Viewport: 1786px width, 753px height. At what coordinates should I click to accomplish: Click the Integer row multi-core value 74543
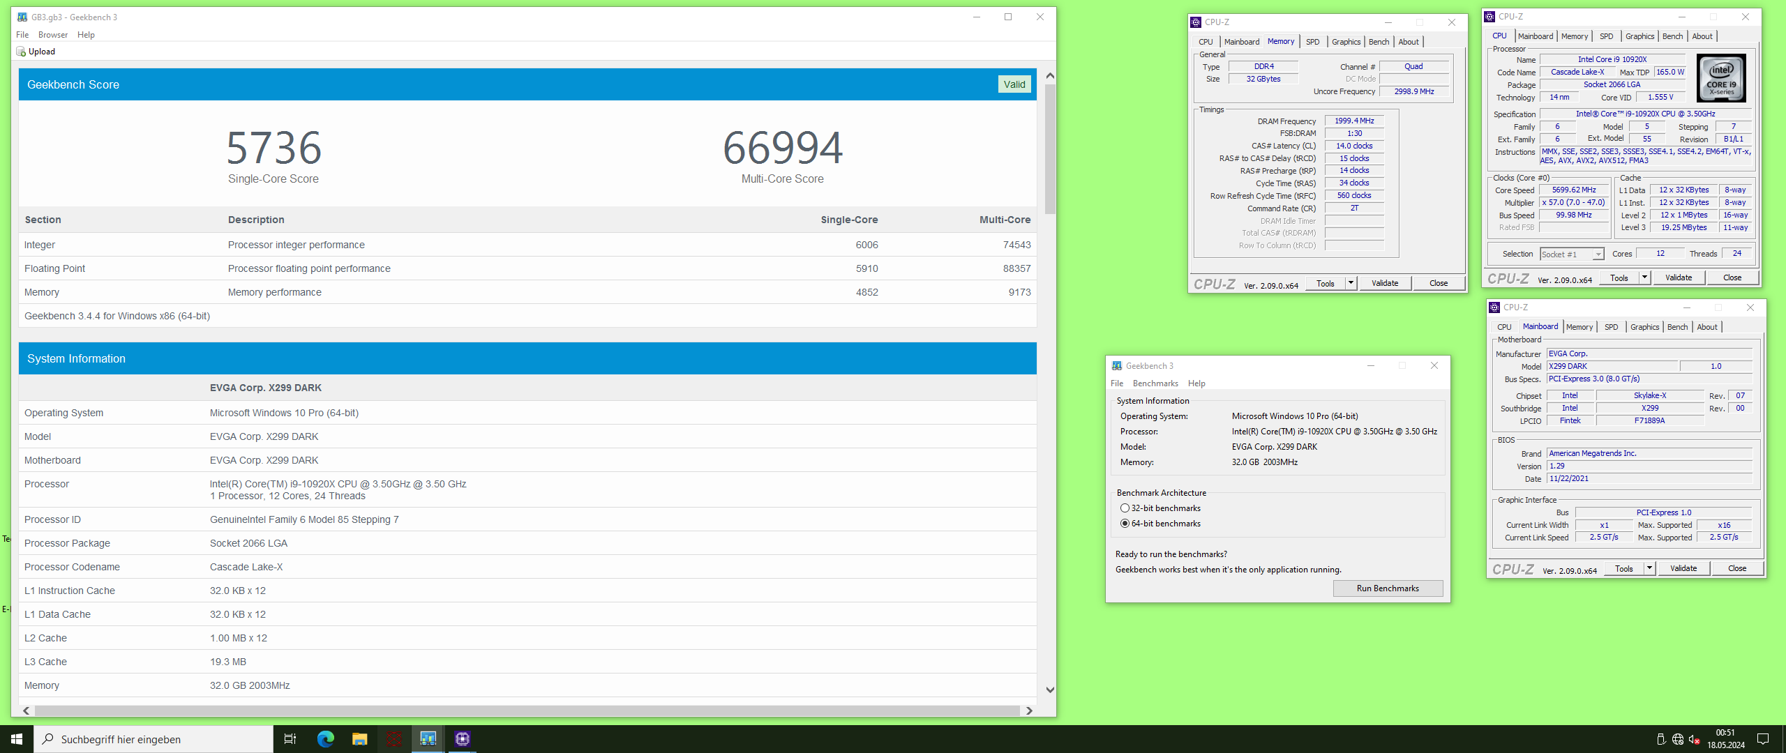1016,245
